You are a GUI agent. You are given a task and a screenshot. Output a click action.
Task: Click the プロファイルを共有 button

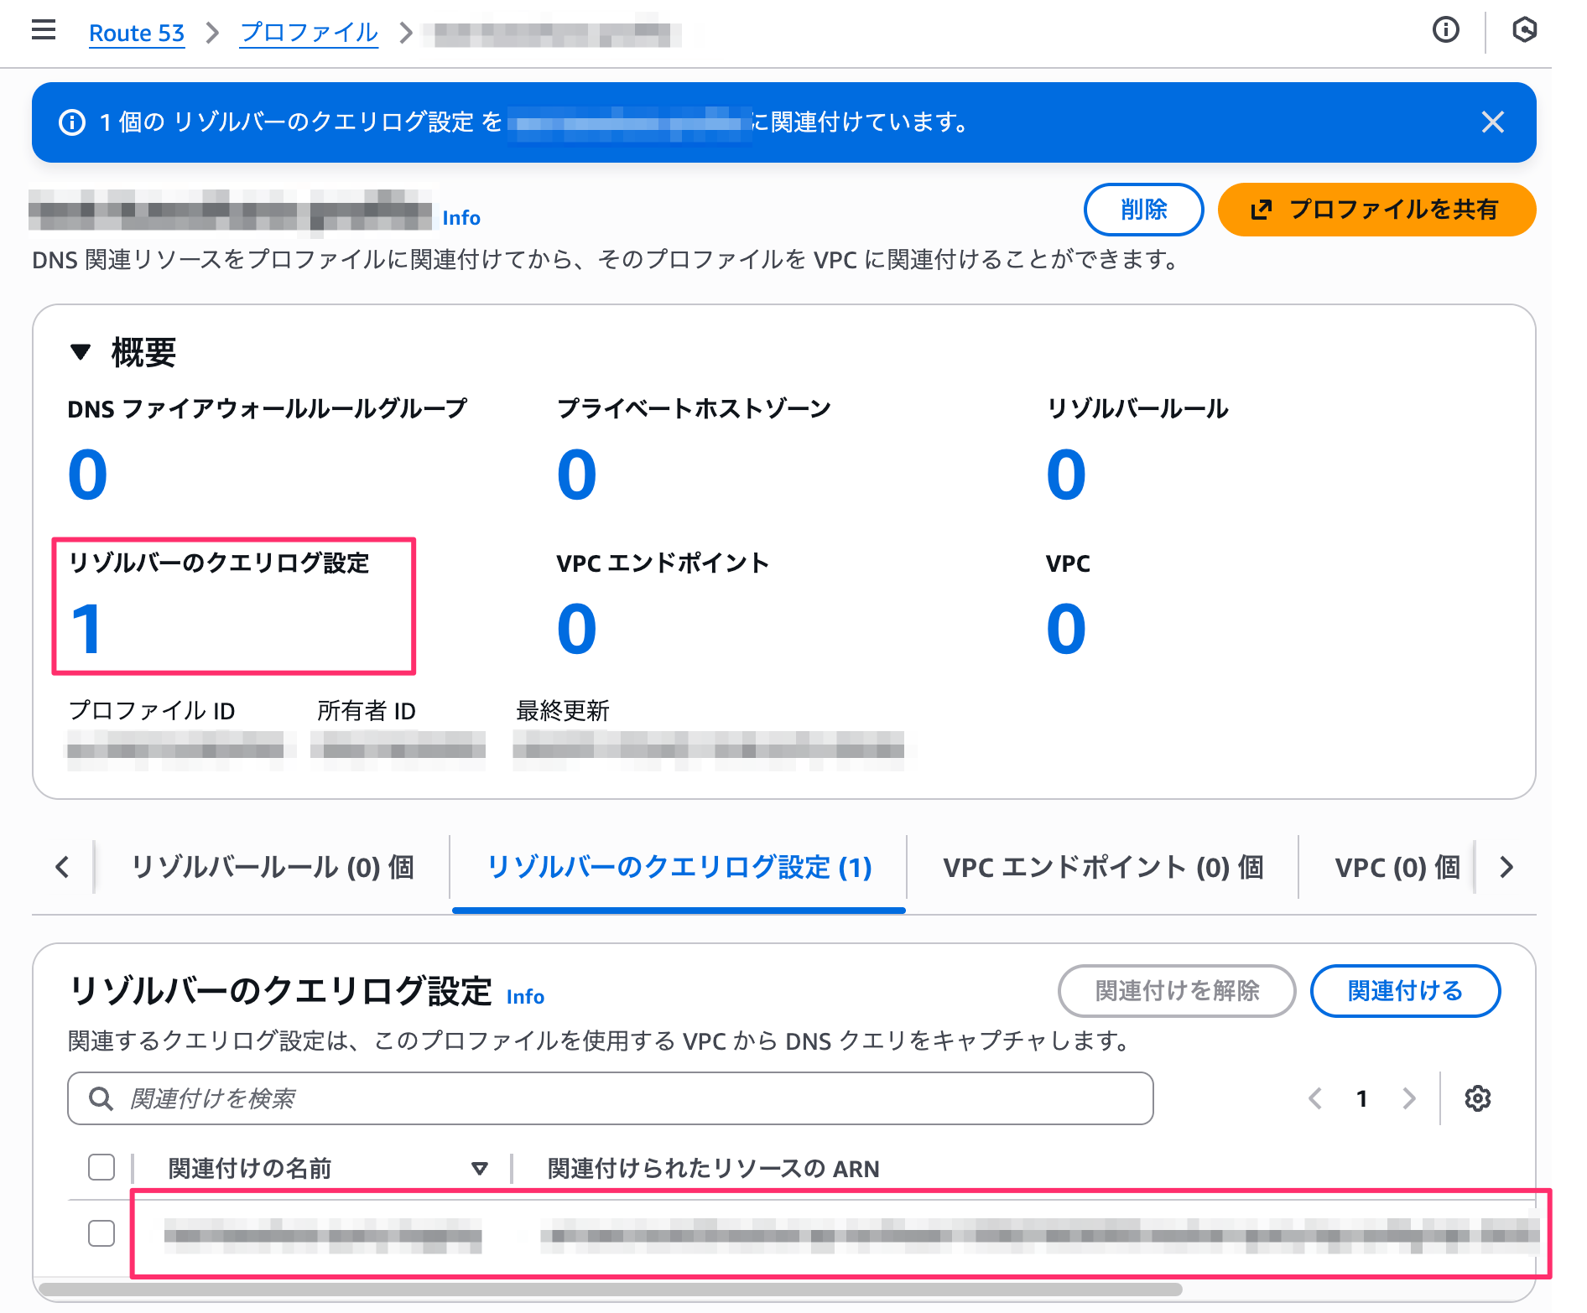pyautogui.click(x=1376, y=210)
